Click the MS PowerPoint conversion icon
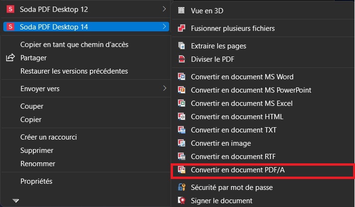Image resolution: width=355 pixels, height=207 pixels. pyautogui.click(x=182, y=90)
